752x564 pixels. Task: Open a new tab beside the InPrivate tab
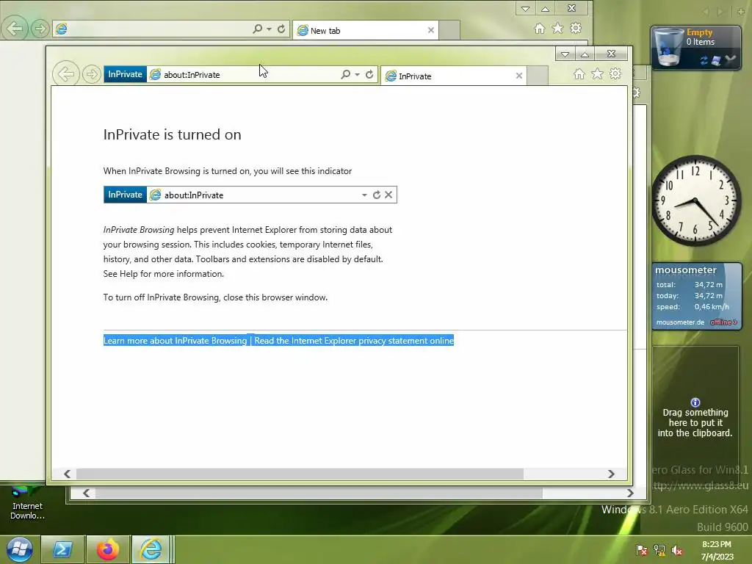click(x=538, y=76)
